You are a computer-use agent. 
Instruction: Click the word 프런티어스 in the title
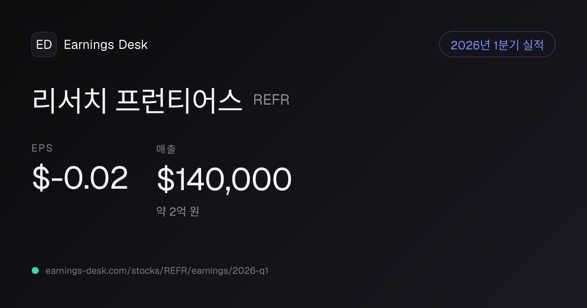(x=179, y=100)
